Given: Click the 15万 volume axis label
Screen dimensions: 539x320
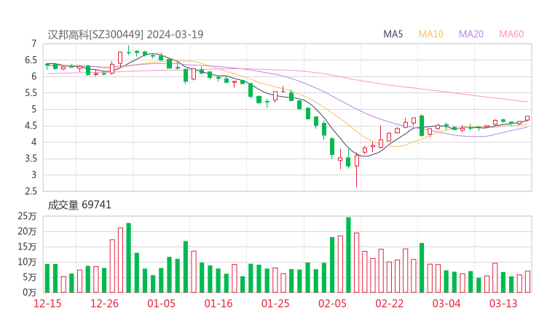Looking at the screenshot, I should pyautogui.click(x=27, y=247).
